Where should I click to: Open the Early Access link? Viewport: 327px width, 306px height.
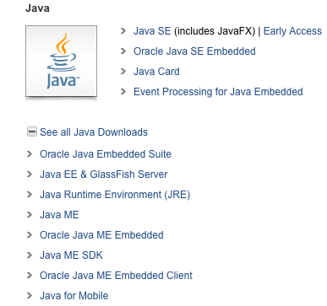tap(292, 31)
